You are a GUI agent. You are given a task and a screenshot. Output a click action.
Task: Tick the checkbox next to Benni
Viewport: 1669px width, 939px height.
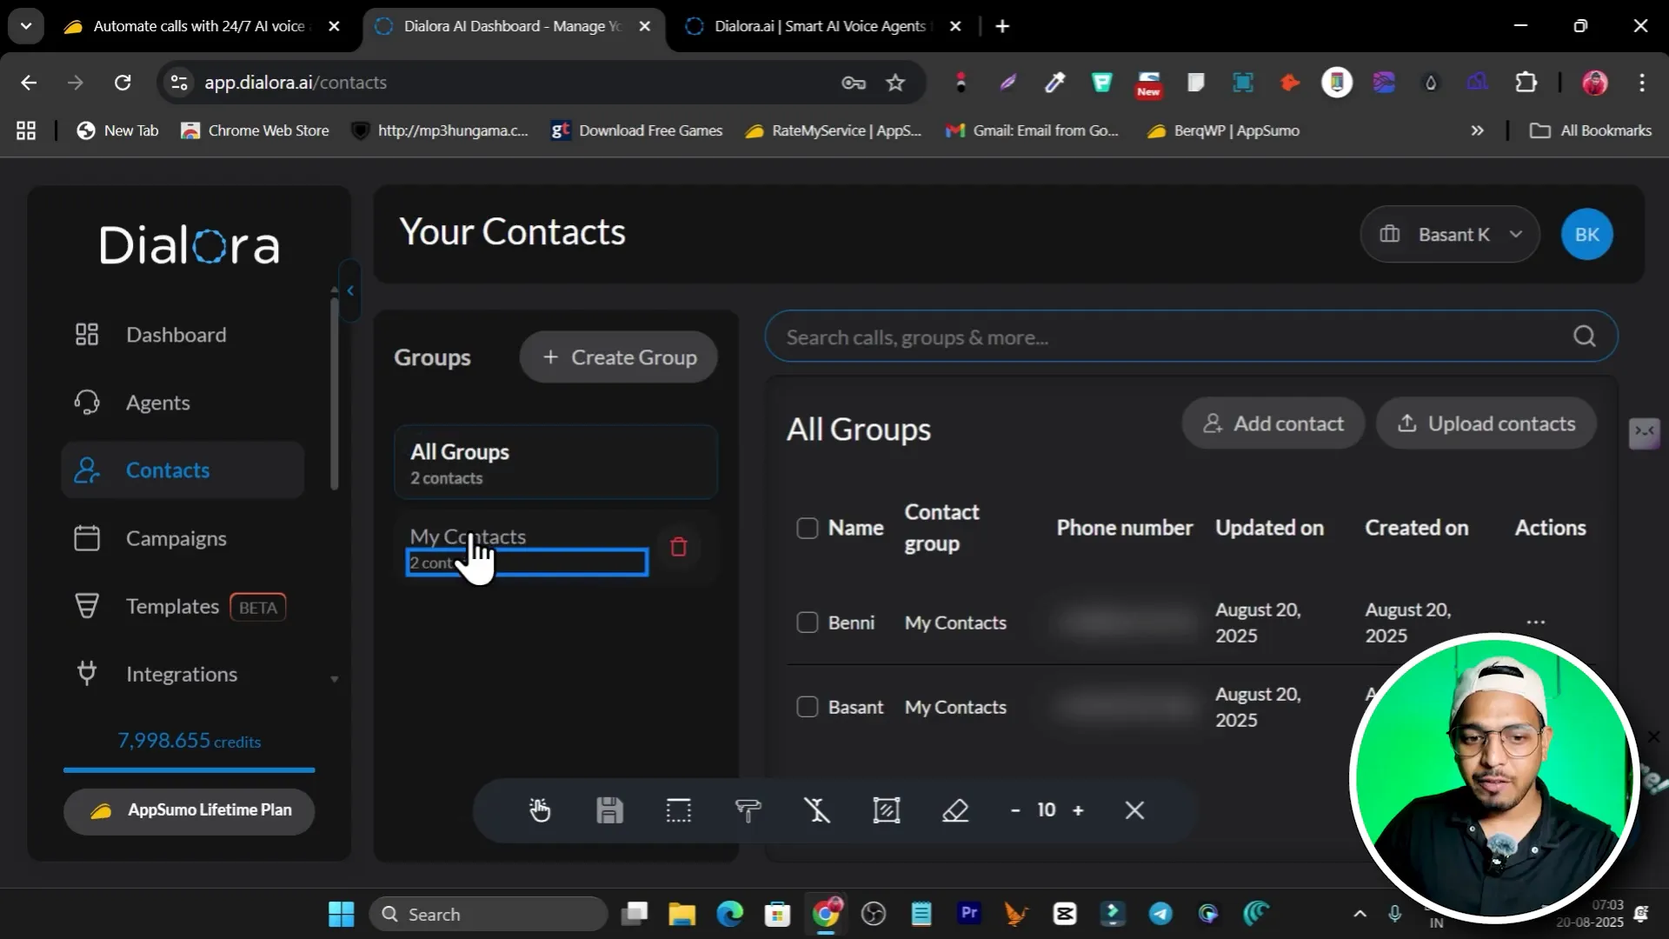pos(807,623)
